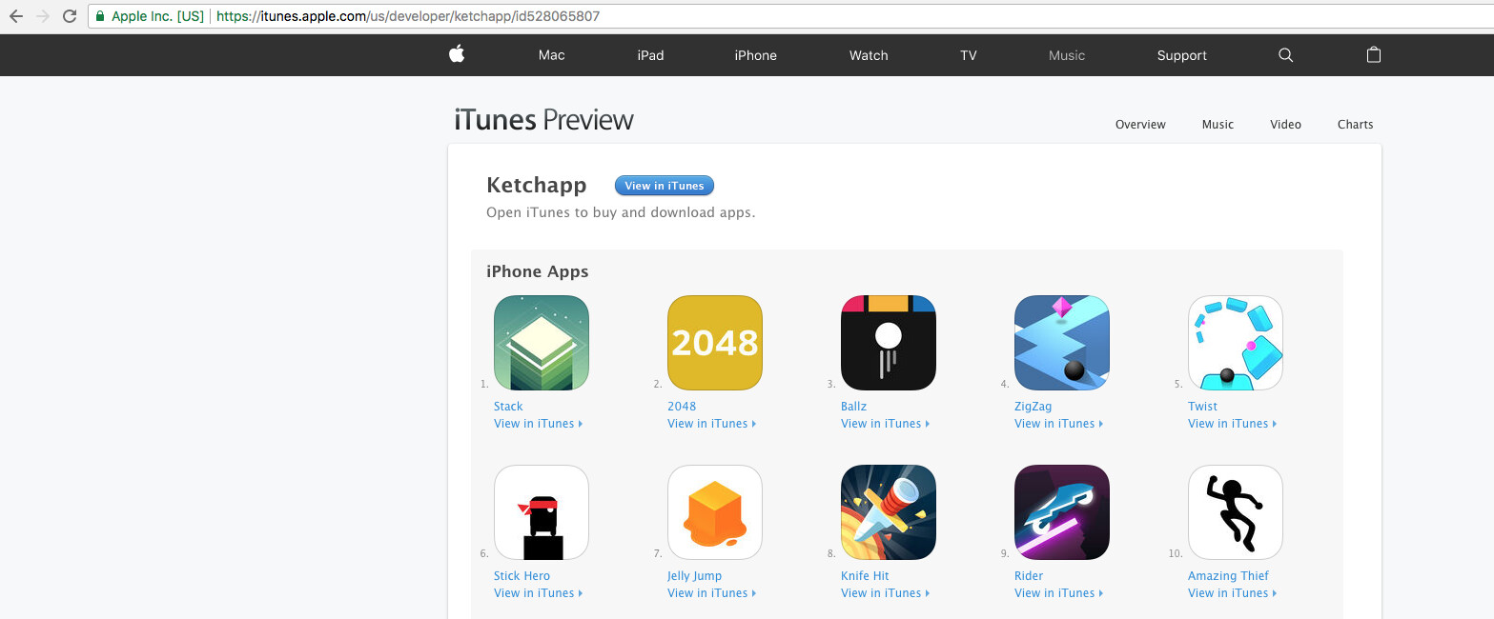Reload the page with refresh icon

(x=70, y=16)
